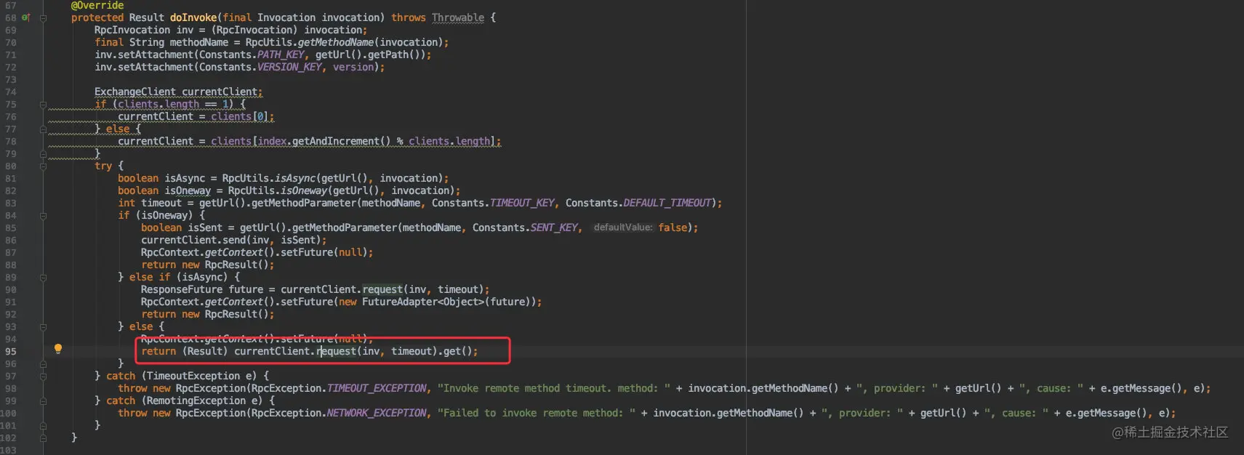
Task: Click the Throwable class in the throws clause
Action: tap(458, 17)
